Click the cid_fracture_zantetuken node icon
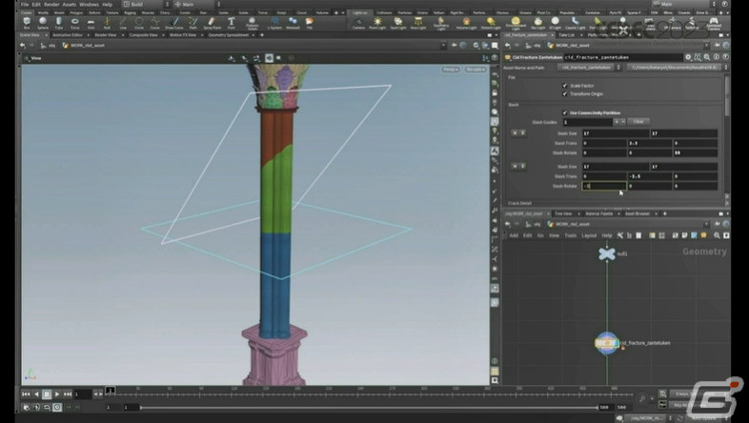 pyautogui.click(x=607, y=343)
